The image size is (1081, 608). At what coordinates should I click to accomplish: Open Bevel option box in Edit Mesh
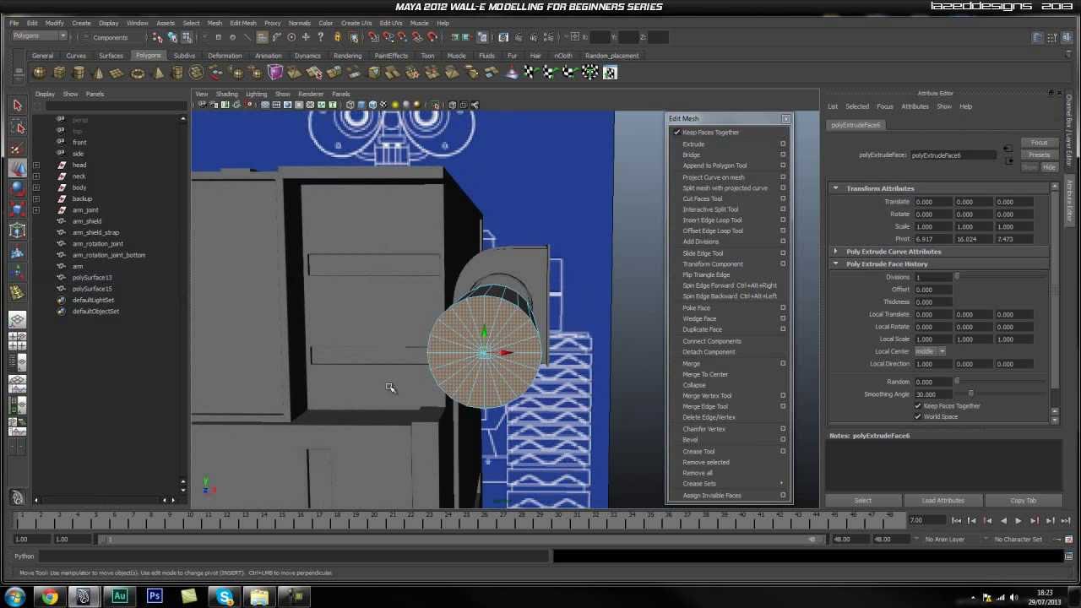click(x=783, y=440)
